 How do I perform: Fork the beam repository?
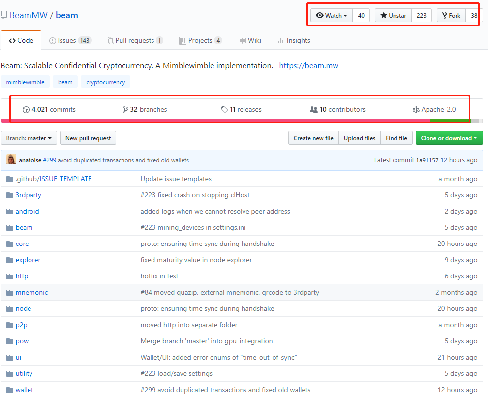coord(451,16)
